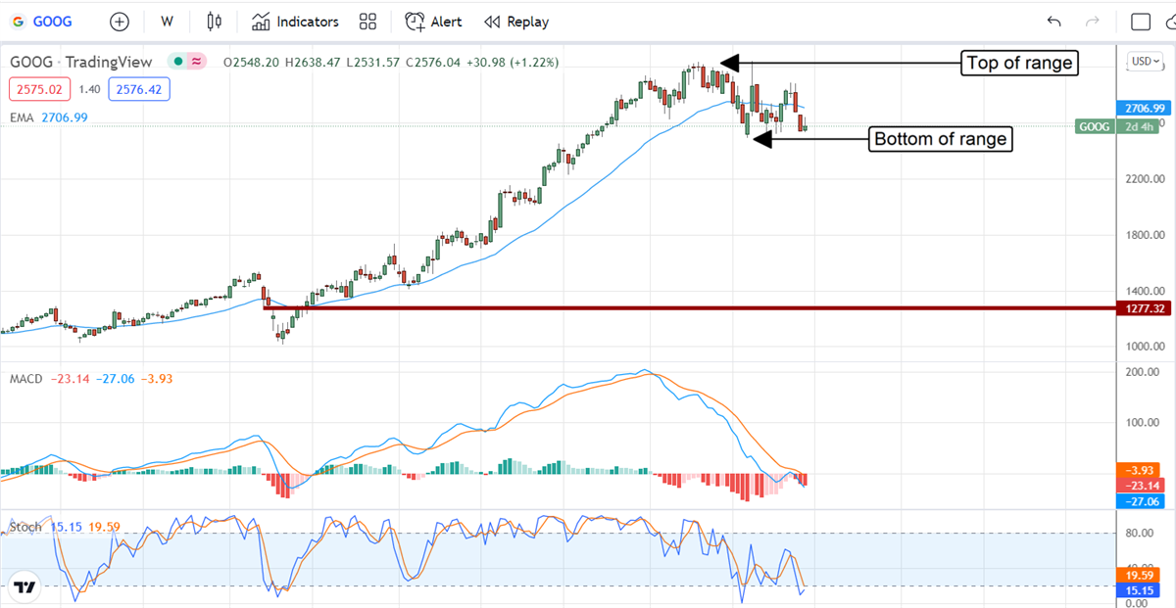This screenshot has height=608, width=1176.
Task: Undo the last chart action
Action: click(1054, 22)
